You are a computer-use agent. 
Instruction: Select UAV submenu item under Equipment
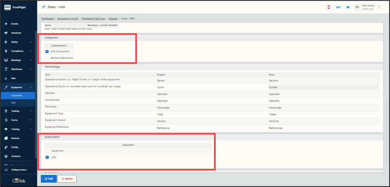[14, 103]
